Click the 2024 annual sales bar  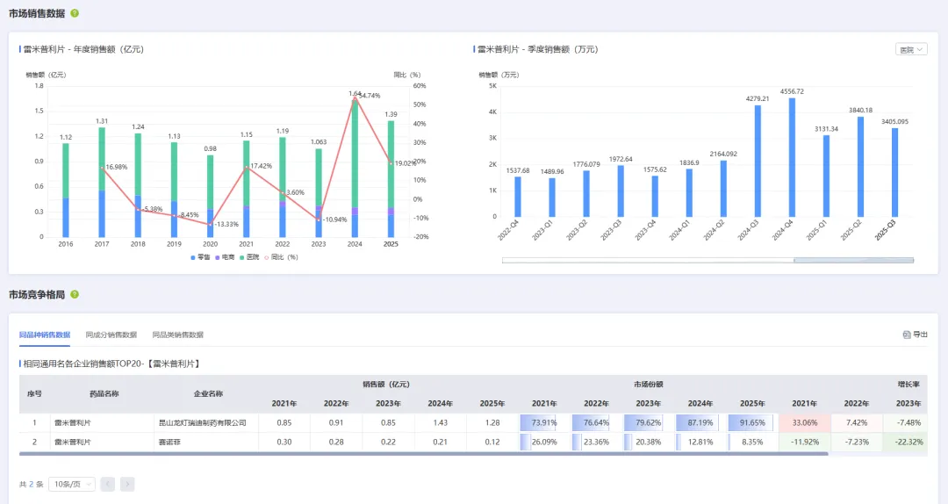355,168
